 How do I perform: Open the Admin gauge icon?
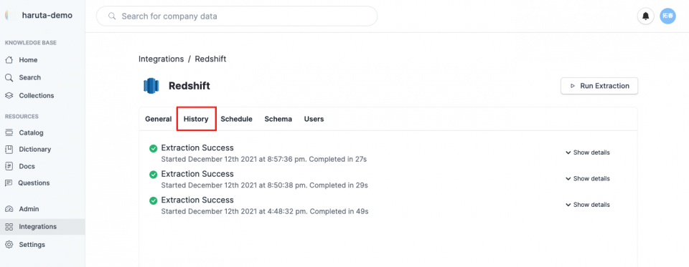9,209
